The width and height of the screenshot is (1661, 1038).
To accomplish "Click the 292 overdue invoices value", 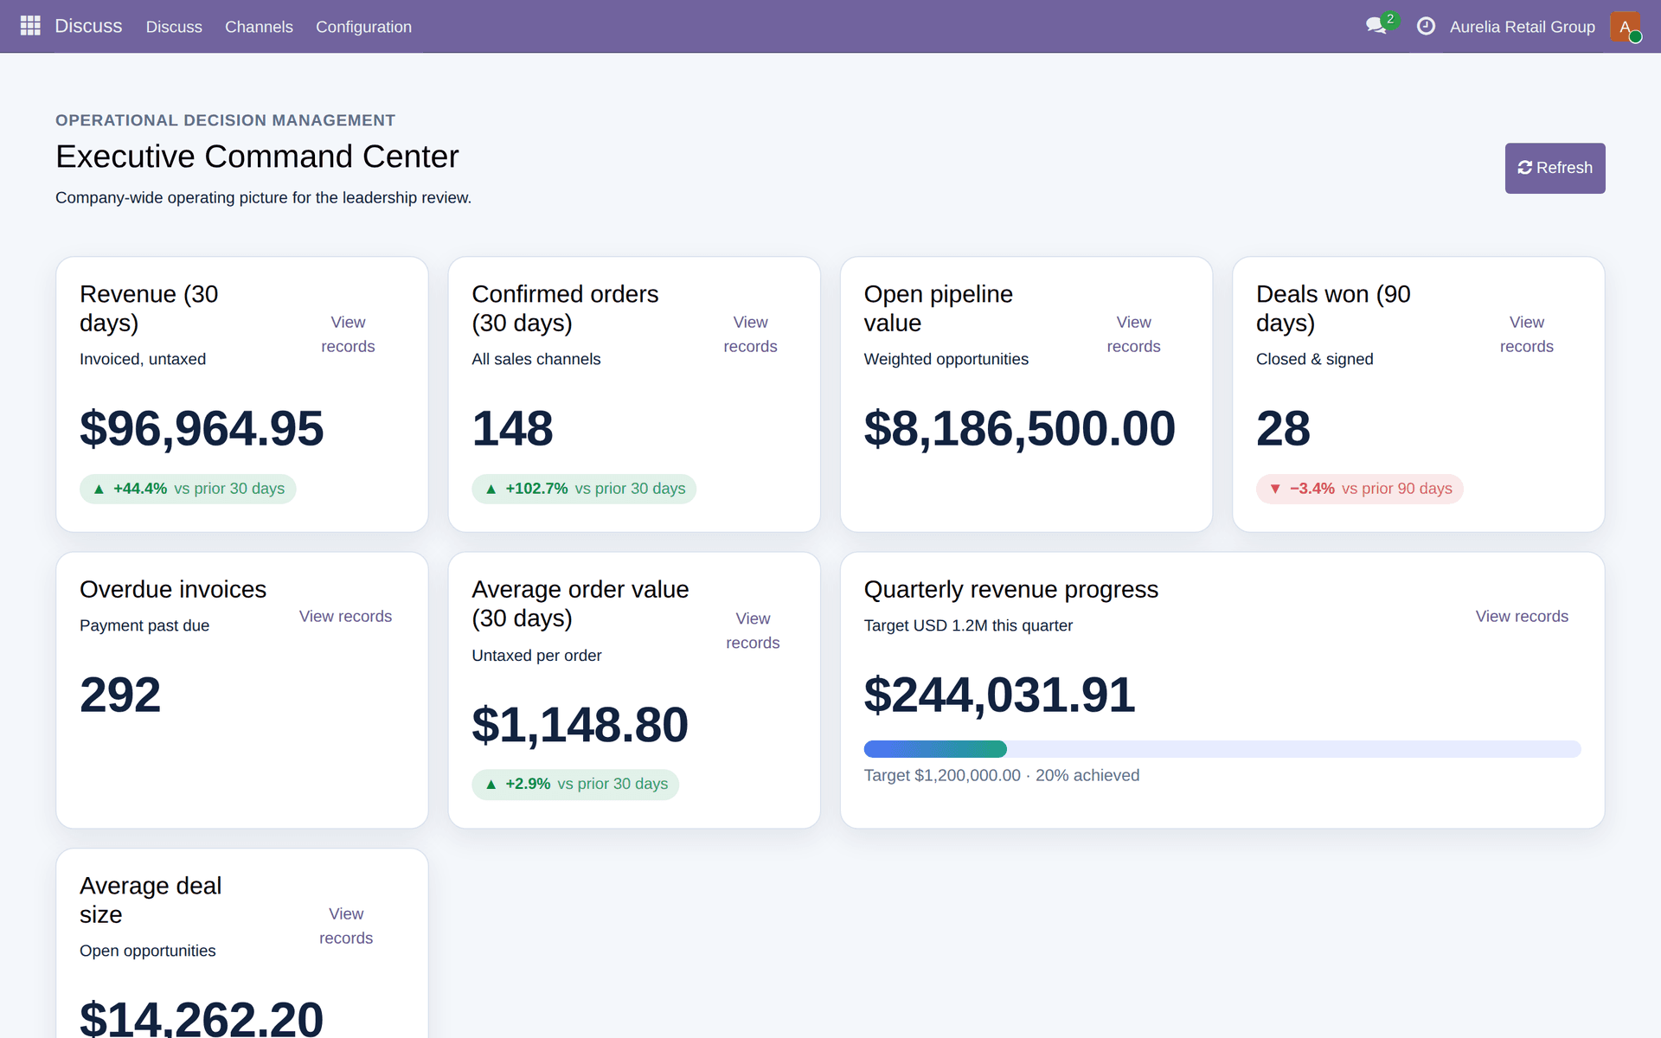I will [x=120, y=695].
